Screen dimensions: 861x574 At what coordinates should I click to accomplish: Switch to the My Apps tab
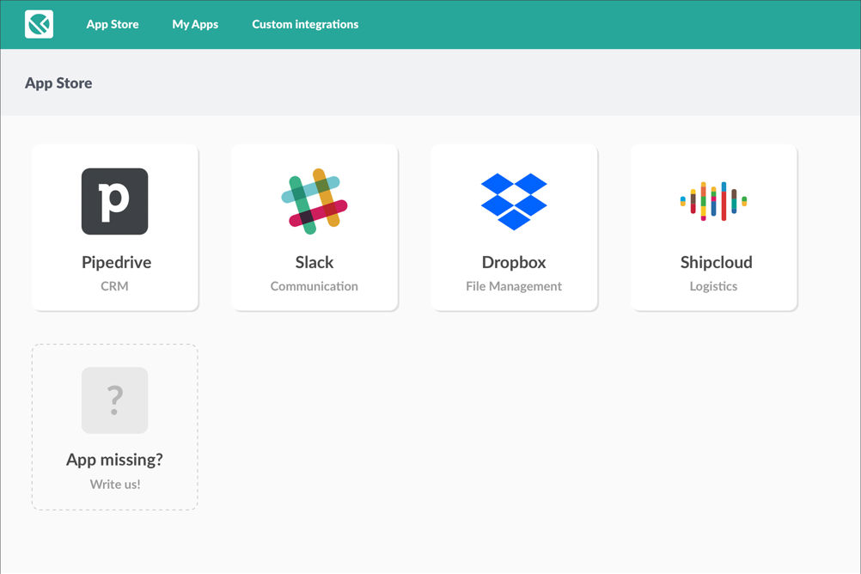[195, 24]
